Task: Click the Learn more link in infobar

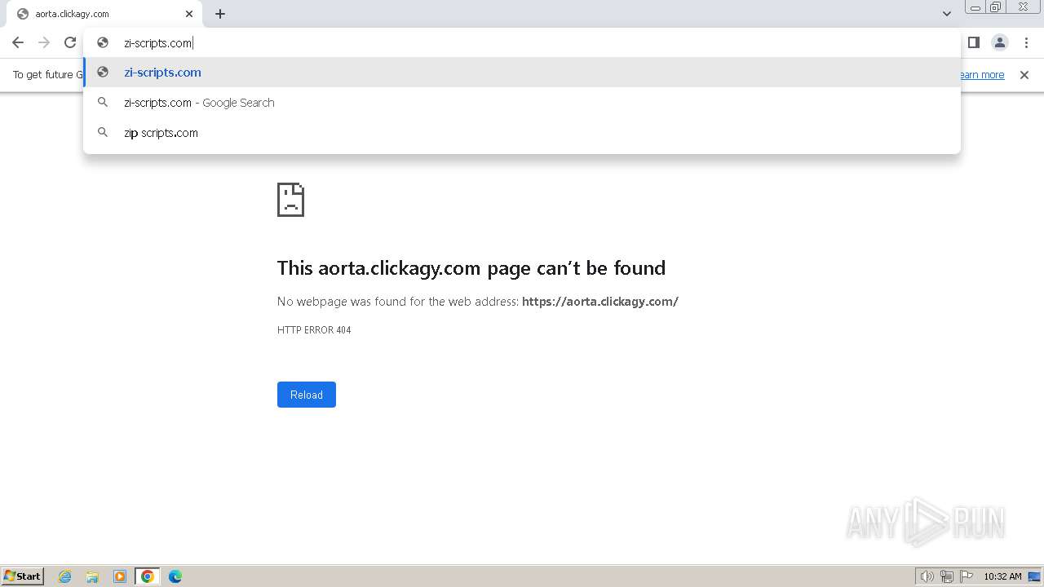Action: [x=982, y=75]
